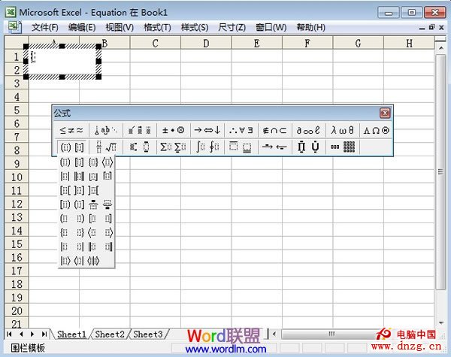Open fraction and radical templates palette
The width and height of the screenshot is (451, 357).
pos(106,147)
